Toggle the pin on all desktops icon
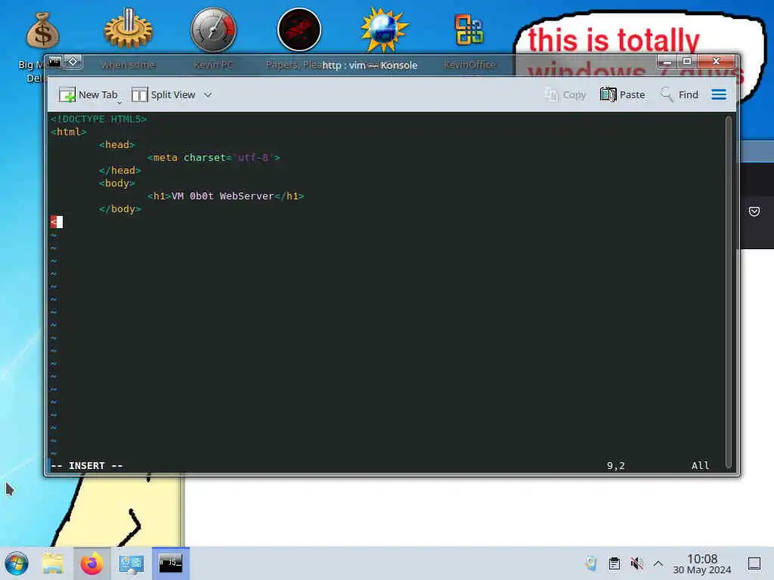The height and width of the screenshot is (580, 774). (x=73, y=62)
